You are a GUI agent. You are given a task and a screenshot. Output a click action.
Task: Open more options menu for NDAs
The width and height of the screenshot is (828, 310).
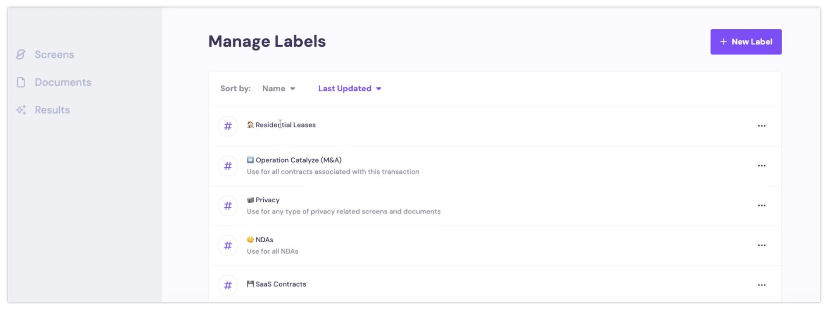pos(762,246)
